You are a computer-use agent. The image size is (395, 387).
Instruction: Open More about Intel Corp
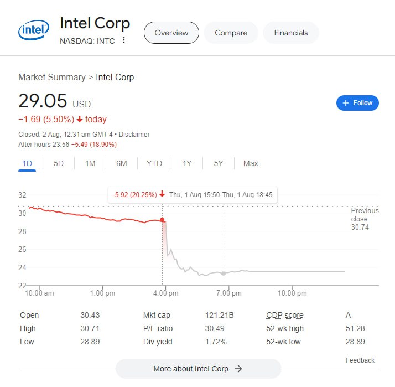click(198, 369)
